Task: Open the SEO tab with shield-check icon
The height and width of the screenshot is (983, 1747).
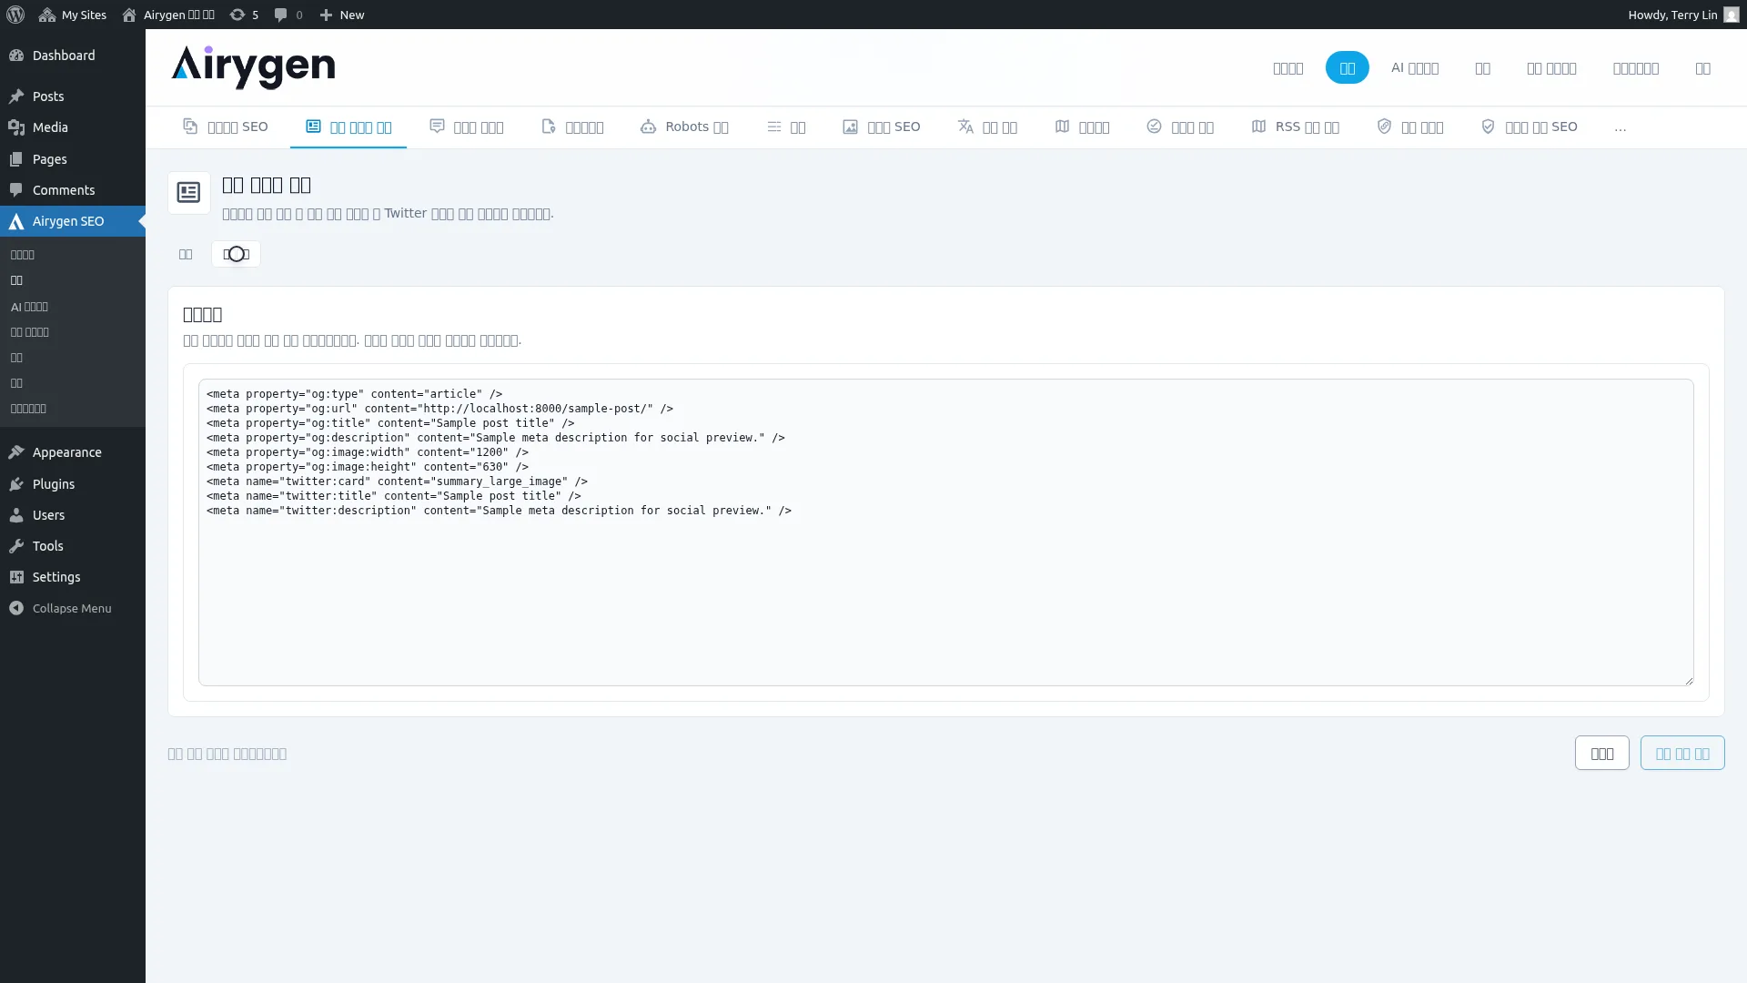Action: [1529, 127]
